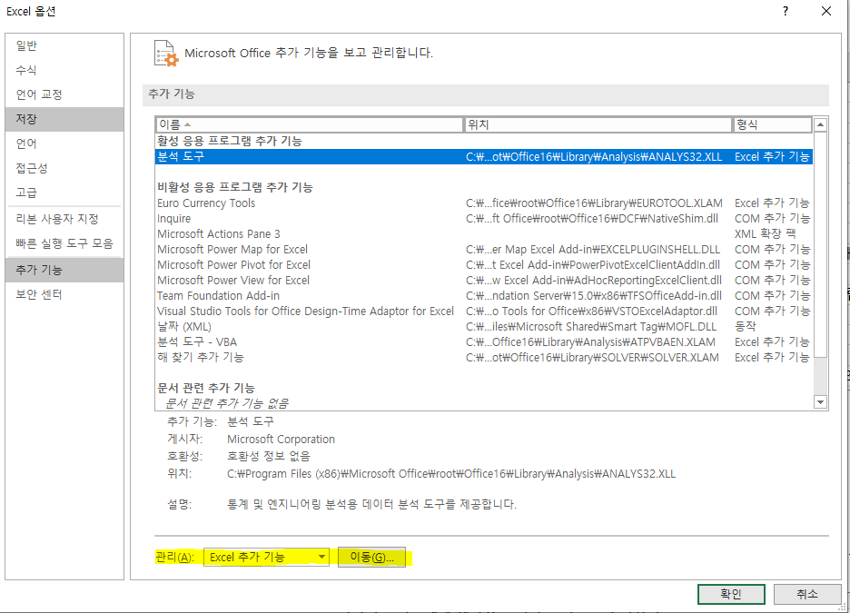
Task: Select Microsoft Power Map for Excel
Action: (x=484, y=250)
